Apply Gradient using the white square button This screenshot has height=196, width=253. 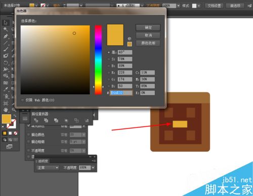10,133
